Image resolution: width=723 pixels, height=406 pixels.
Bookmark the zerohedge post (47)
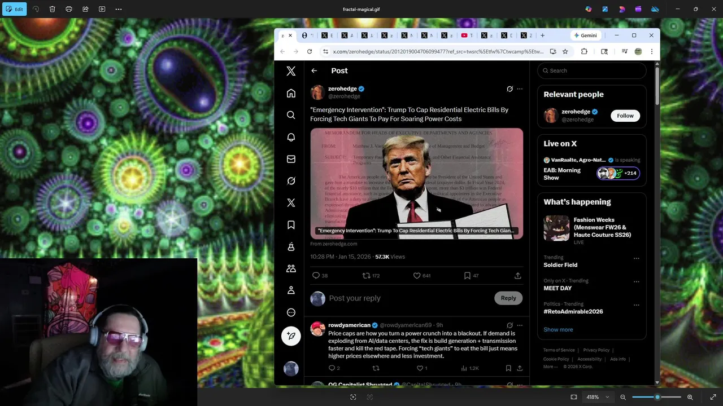point(471,276)
